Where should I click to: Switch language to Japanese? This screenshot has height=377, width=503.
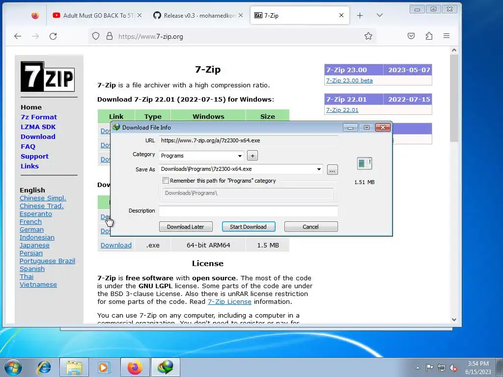click(34, 245)
